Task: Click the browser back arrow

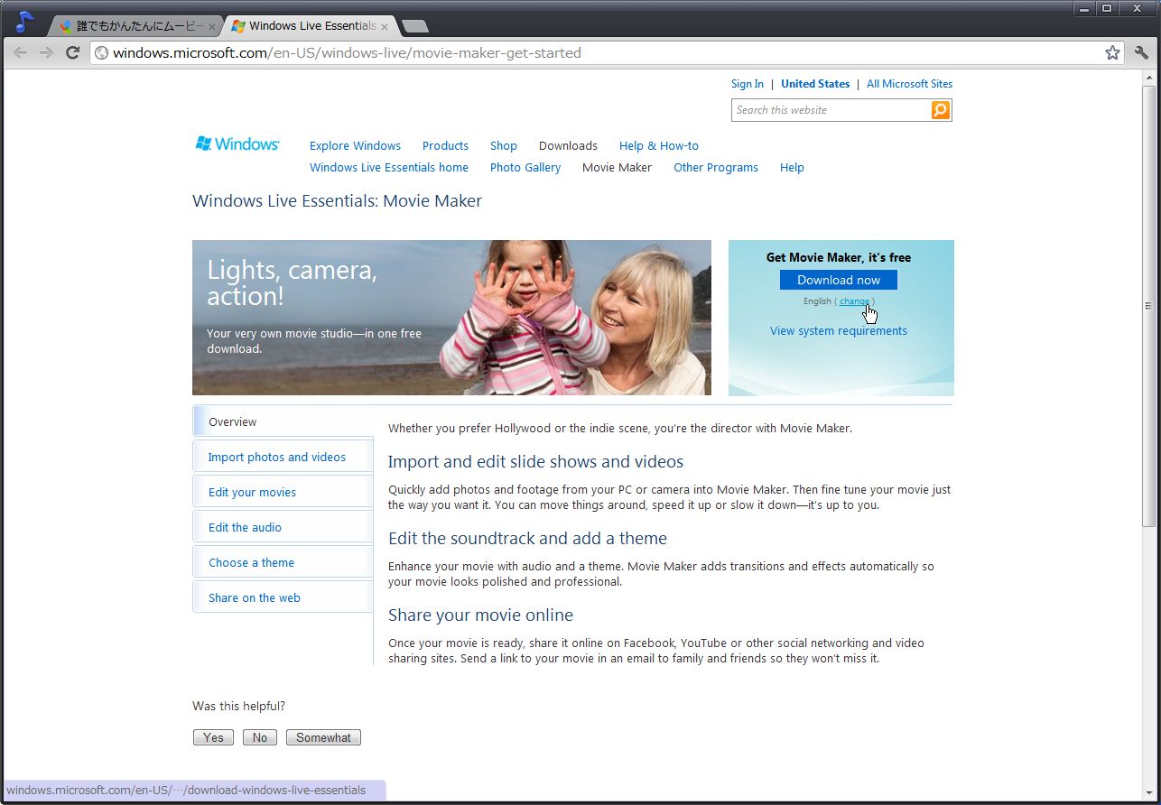Action: coord(20,52)
